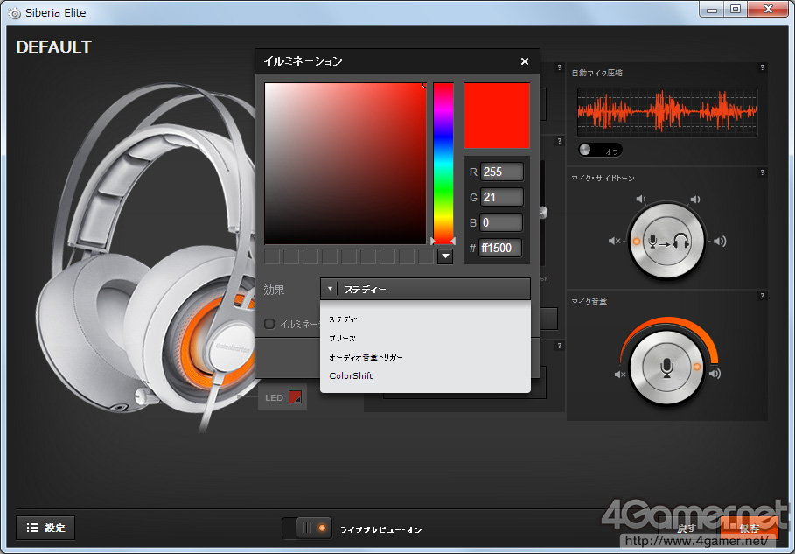The height and width of the screenshot is (554, 795).
Task: Collapse the 効果 effect dropdown
Action: coord(330,289)
